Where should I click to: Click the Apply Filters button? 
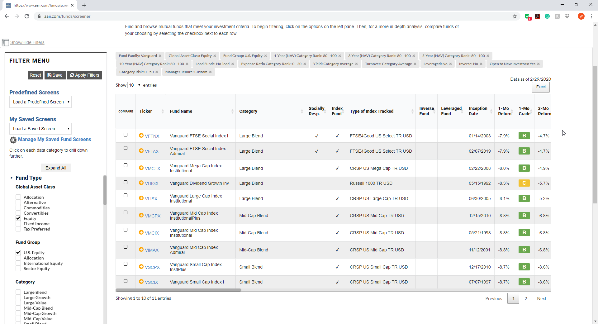point(85,75)
